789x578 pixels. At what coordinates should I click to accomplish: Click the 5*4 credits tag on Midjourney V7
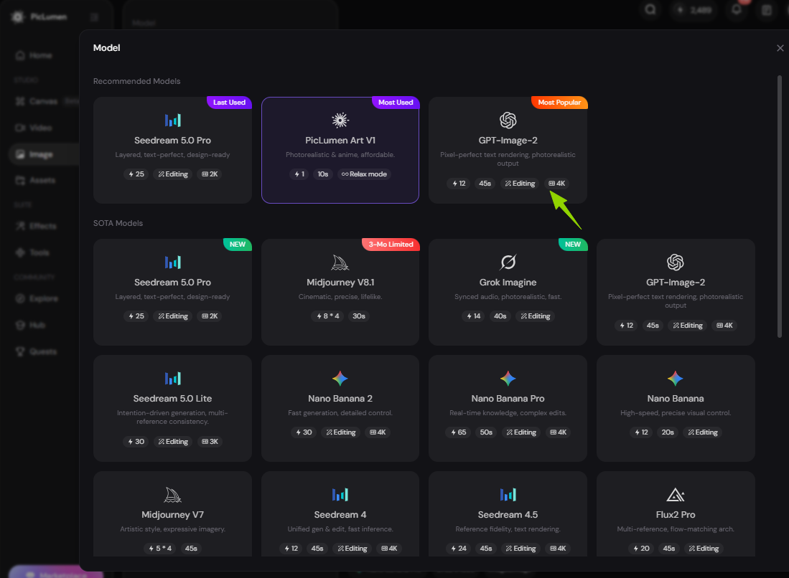coord(161,549)
